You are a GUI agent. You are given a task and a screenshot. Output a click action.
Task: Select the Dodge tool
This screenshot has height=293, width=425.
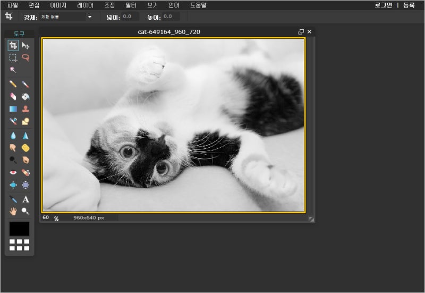pos(13,160)
